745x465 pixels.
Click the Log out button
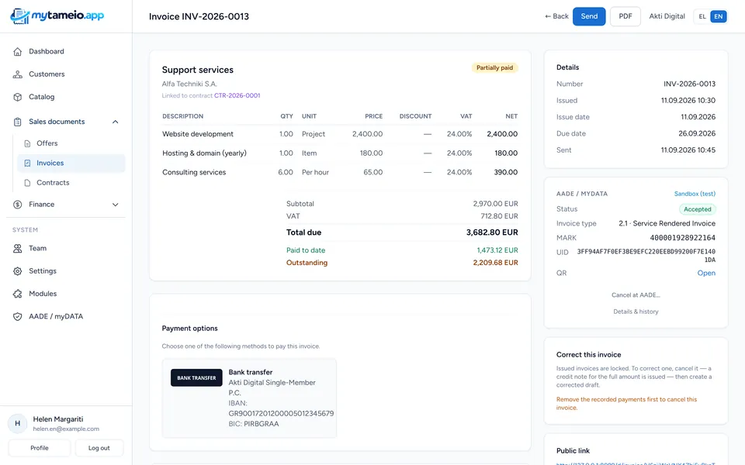[99, 448]
